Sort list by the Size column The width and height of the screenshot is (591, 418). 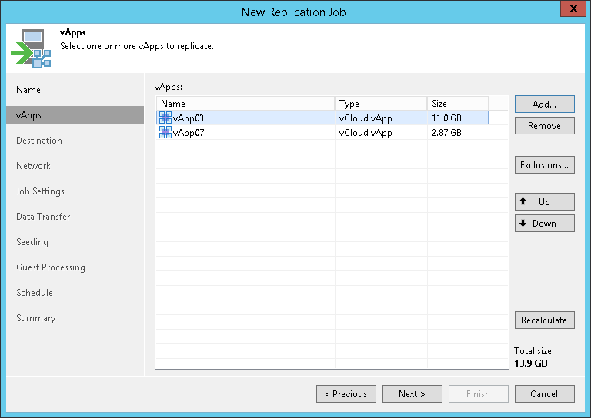(x=457, y=104)
